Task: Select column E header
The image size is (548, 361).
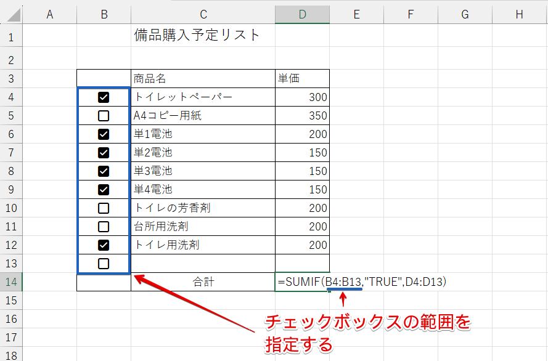Action: (x=356, y=15)
